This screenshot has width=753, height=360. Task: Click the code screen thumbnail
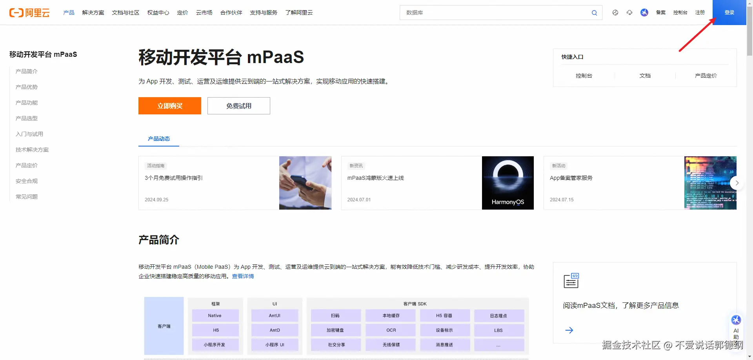coord(710,183)
